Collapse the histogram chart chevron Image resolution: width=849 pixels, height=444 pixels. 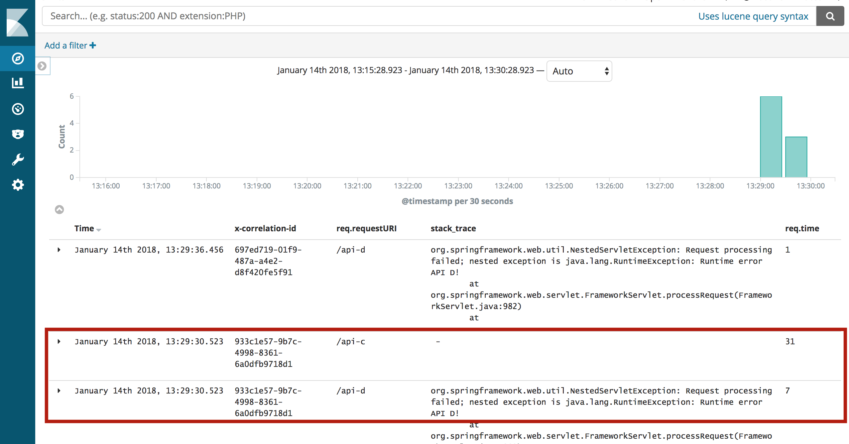(59, 210)
